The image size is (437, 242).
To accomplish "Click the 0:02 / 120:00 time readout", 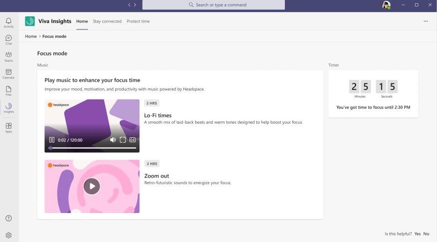I will tap(70, 140).
